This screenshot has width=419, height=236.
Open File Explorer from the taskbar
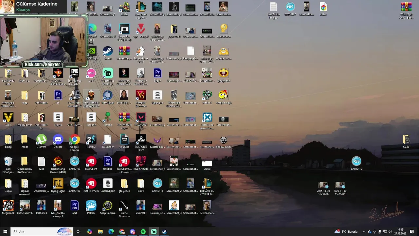[x=100, y=232]
